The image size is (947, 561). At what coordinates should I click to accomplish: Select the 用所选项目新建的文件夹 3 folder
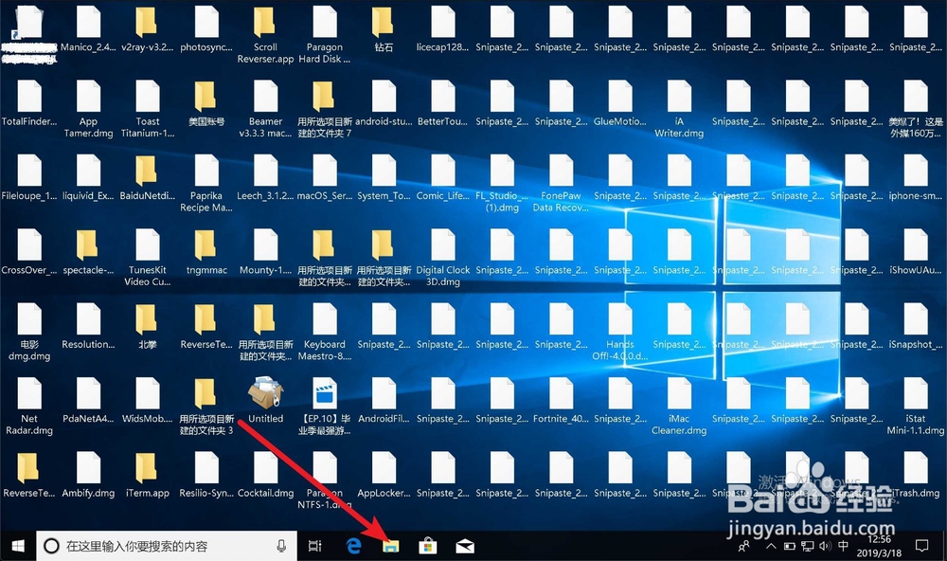coord(206,407)
